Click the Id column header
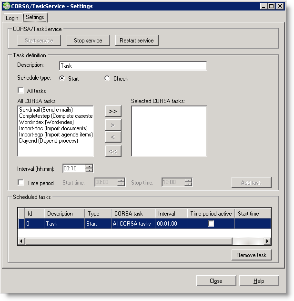The image size is (294, 301). tap(34, 213)
